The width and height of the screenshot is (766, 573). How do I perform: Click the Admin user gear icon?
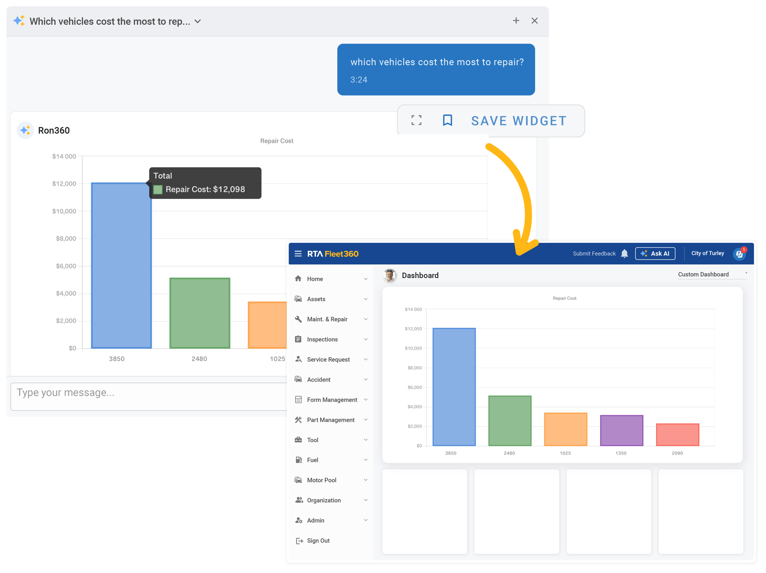299,520
